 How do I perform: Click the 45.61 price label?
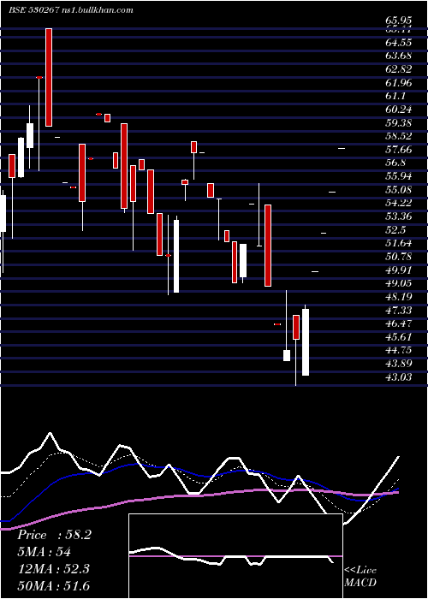(399, 337)
